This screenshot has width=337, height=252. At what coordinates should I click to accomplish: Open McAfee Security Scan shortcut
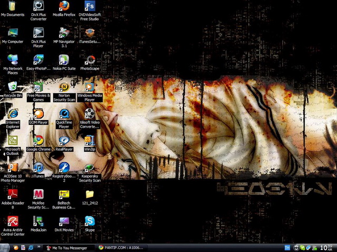pos(38,194)
